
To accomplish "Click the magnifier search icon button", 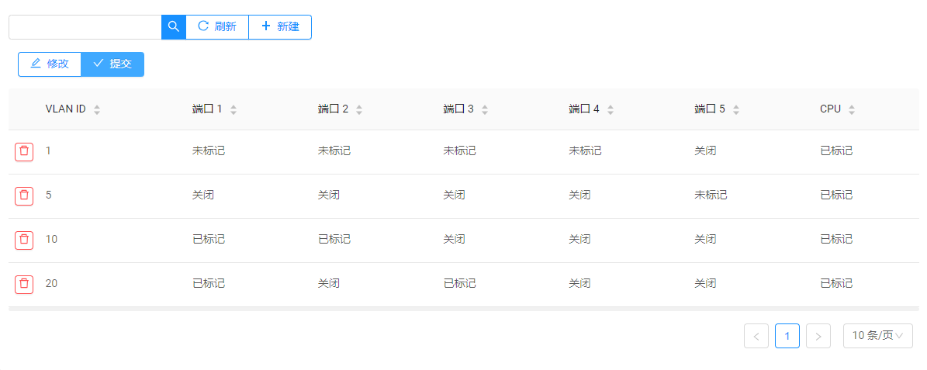I will pos(174,26).
